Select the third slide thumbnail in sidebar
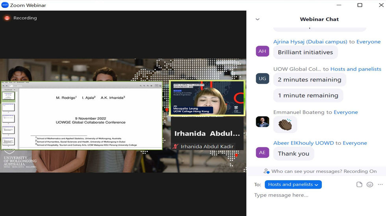Screen dimensions: 386x216 8,118
